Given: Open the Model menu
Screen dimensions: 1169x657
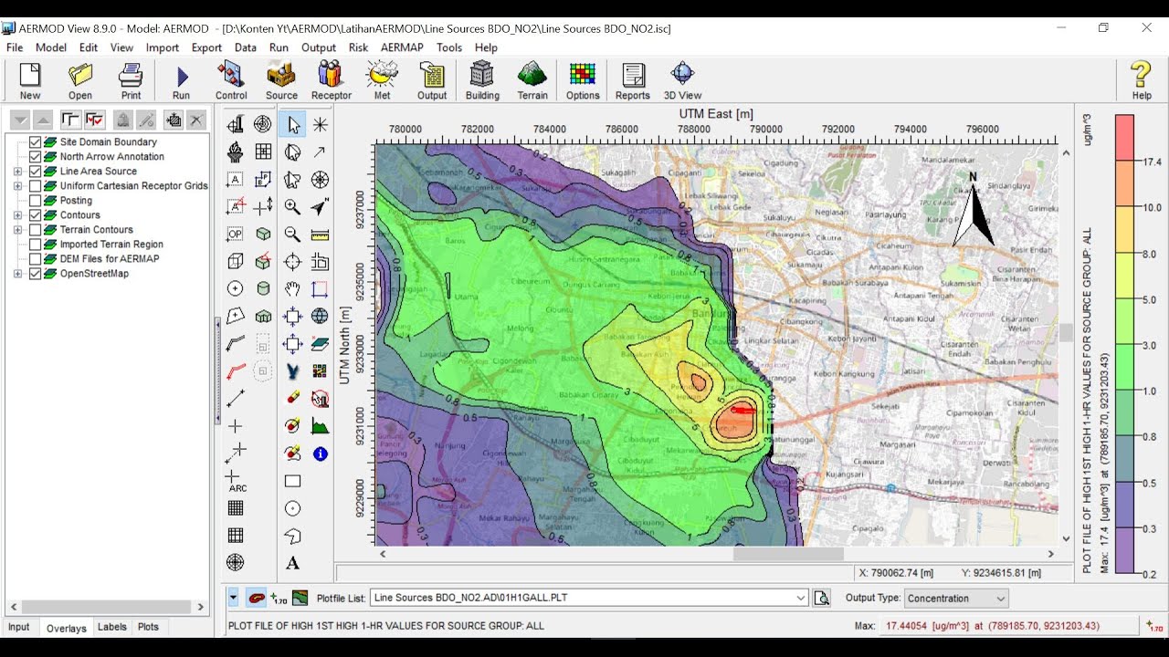Looking at the screenshot, I should (x=51, y=47).
